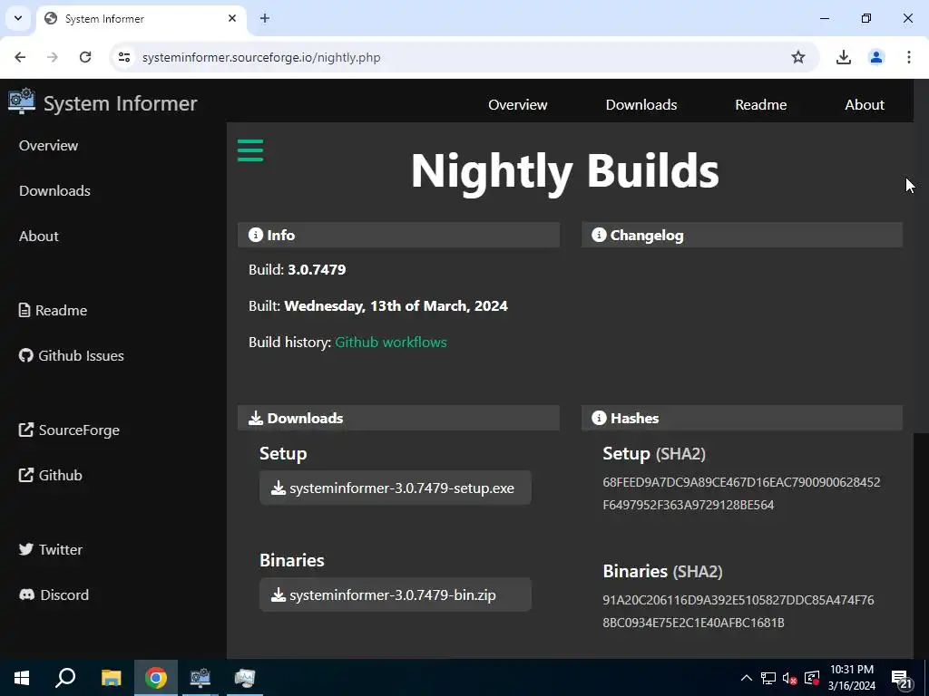This screenshot has height=696, width=929.
Task: Open Downloads in top navigation
Action: 641,105
